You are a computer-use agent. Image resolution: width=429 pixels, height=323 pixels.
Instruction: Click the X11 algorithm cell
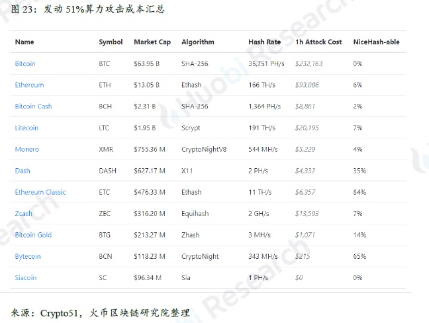point(187,171)
